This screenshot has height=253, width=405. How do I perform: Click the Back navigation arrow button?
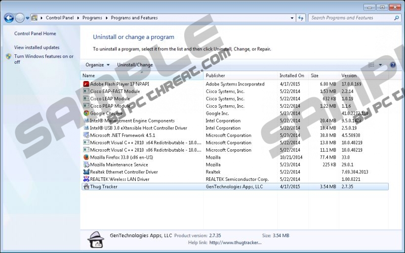9,18
